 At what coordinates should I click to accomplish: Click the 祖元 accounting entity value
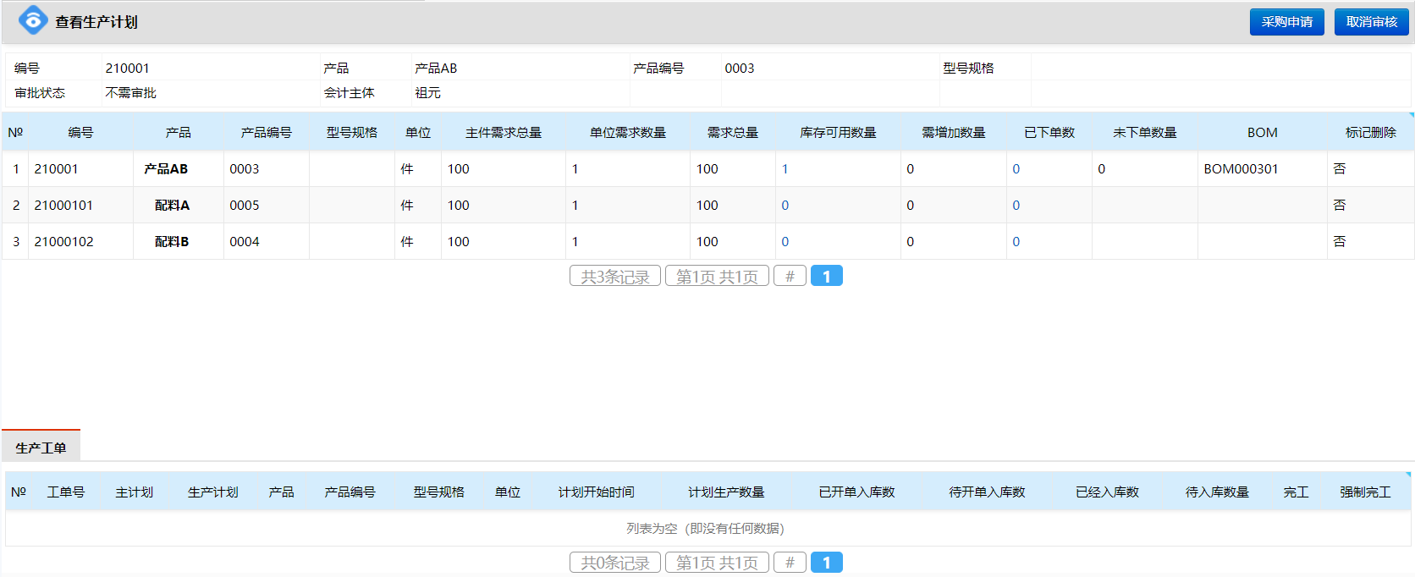(x=427, y=93)
